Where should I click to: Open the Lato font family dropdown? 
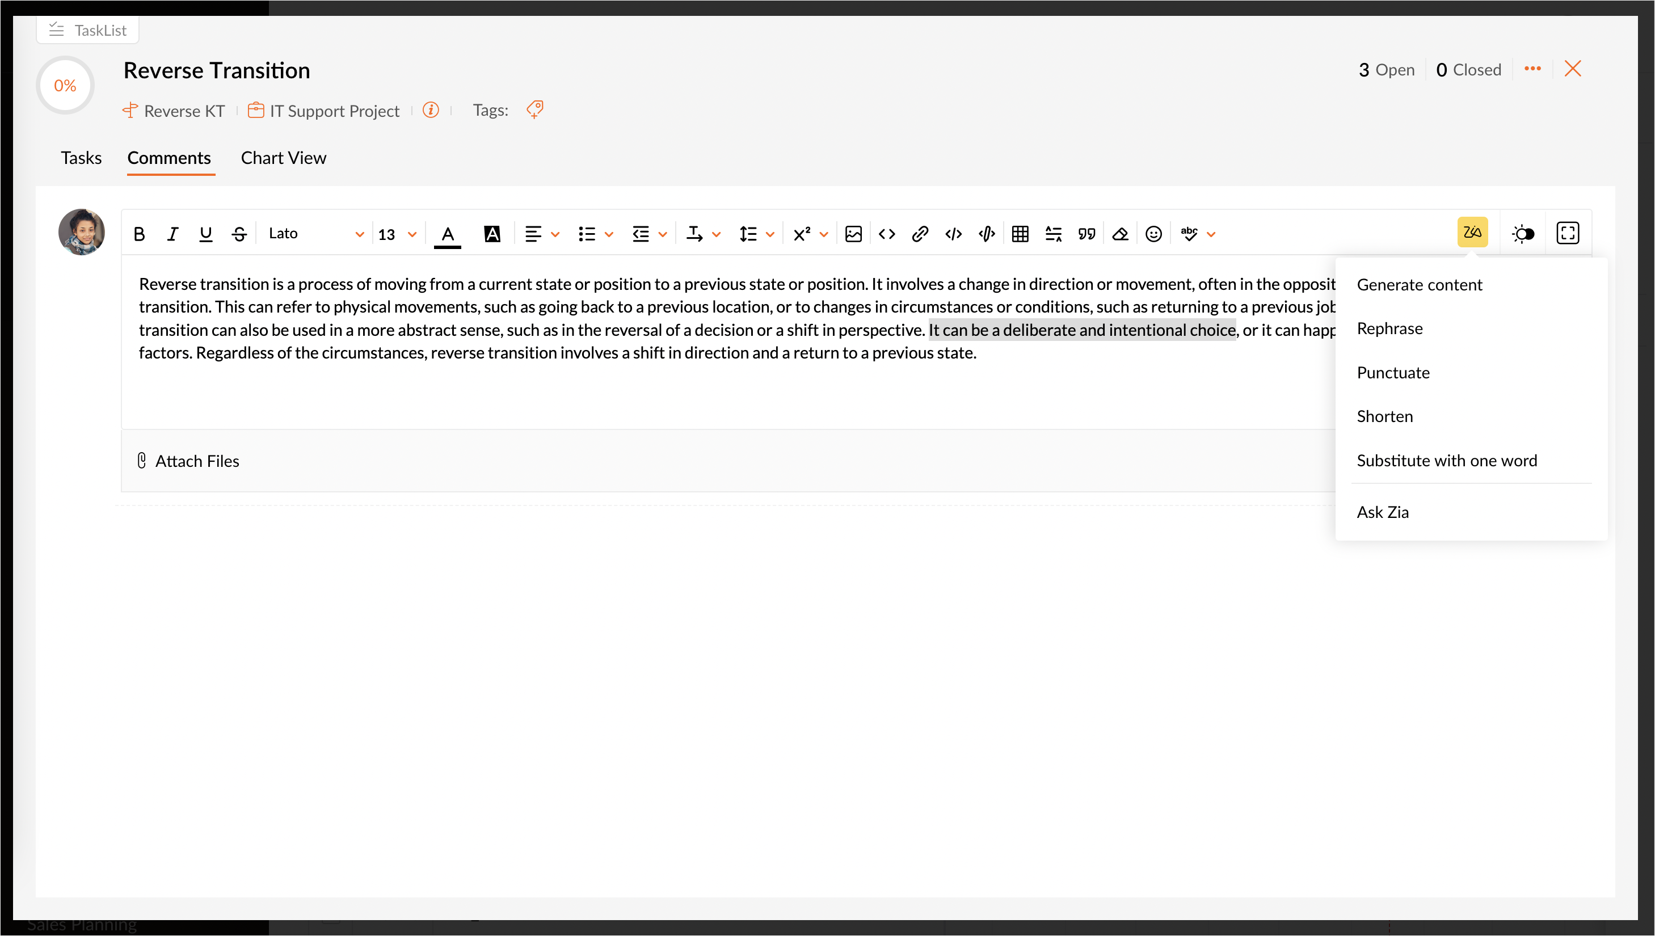click(x=315, y=234)
